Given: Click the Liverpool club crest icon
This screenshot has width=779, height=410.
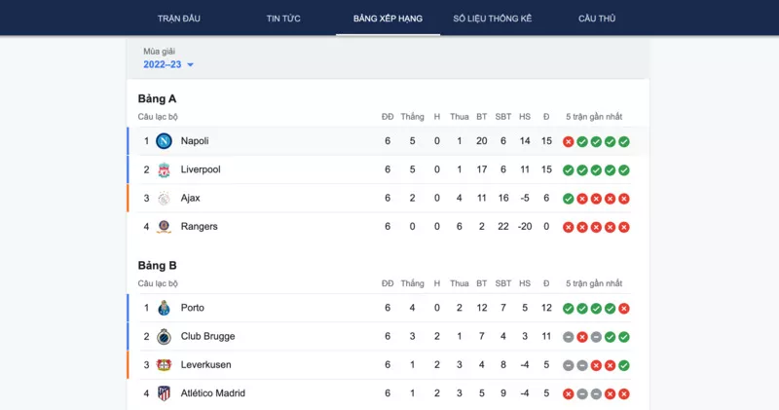Looking at the screenshot, I should click(x=164, y=170).
